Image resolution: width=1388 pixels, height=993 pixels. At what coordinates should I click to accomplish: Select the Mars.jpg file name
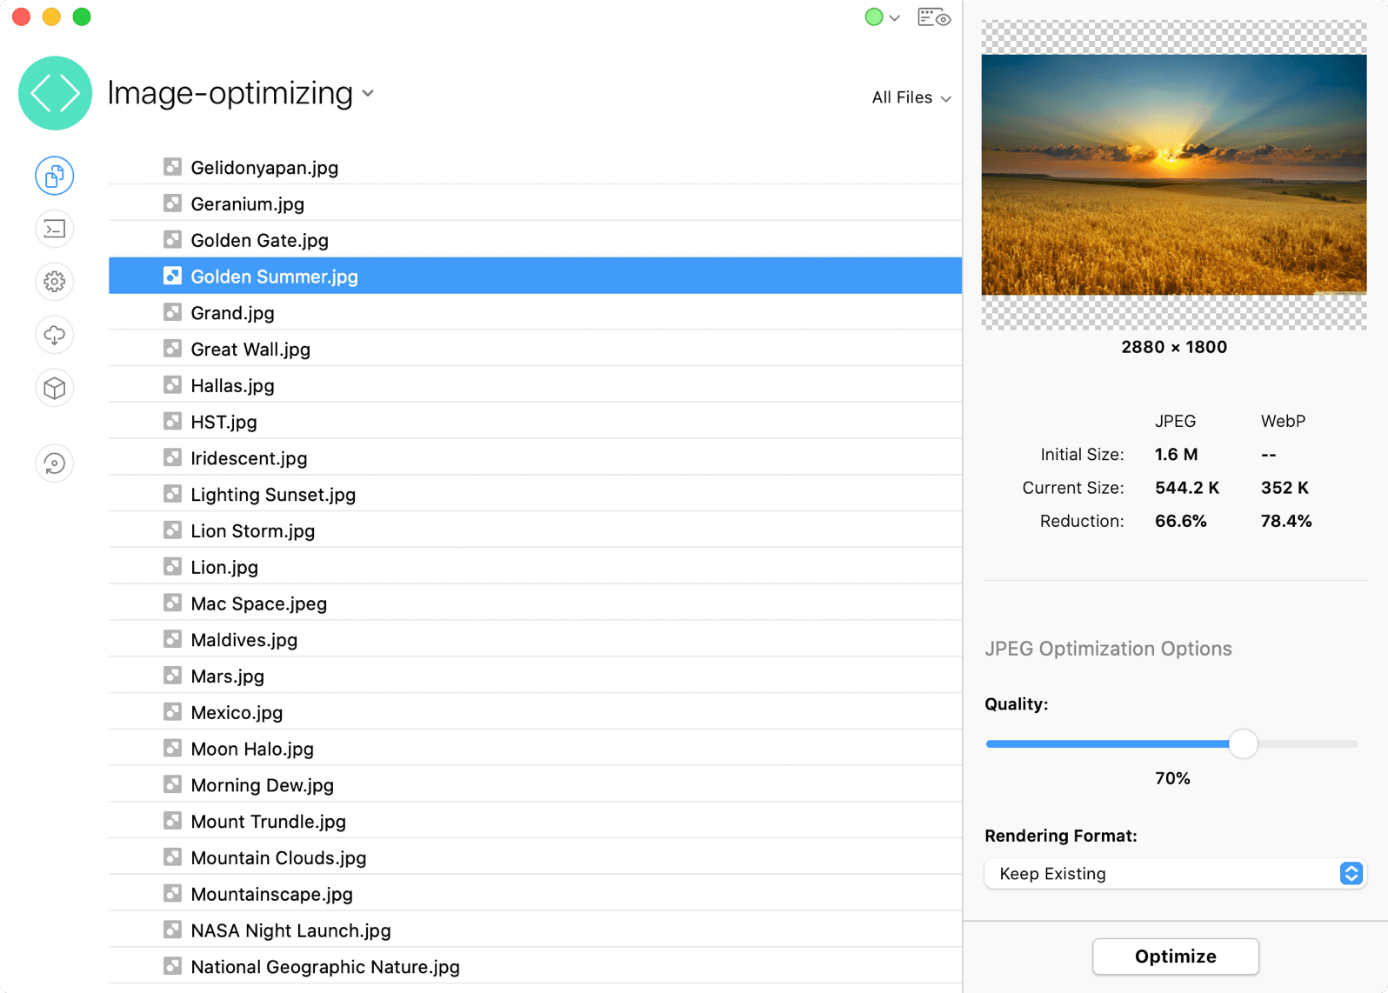(x=227, y=676)
